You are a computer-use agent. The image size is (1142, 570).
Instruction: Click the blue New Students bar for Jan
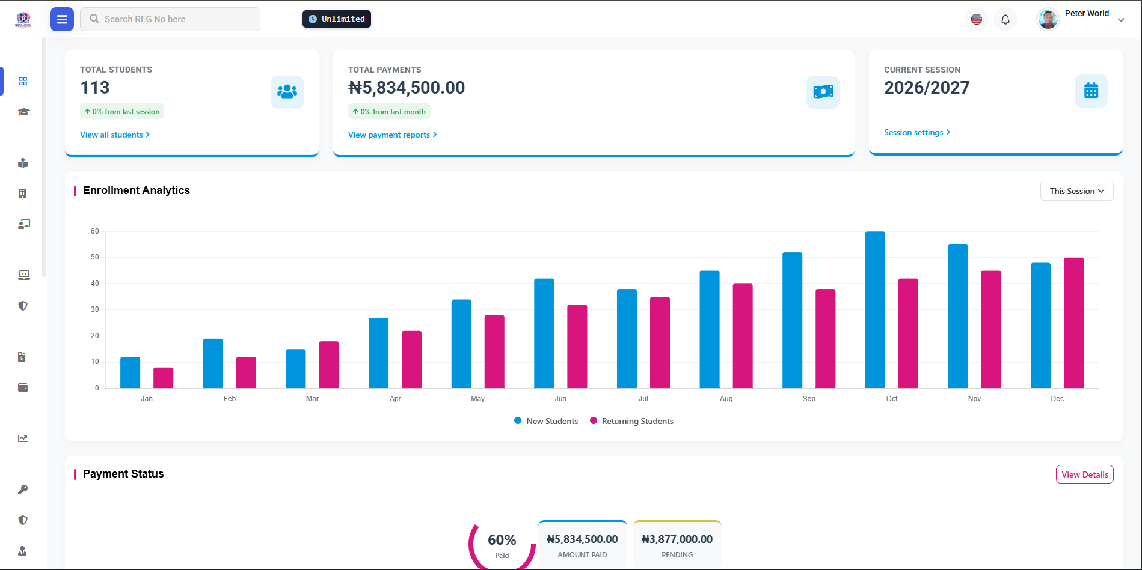(130, 372)
